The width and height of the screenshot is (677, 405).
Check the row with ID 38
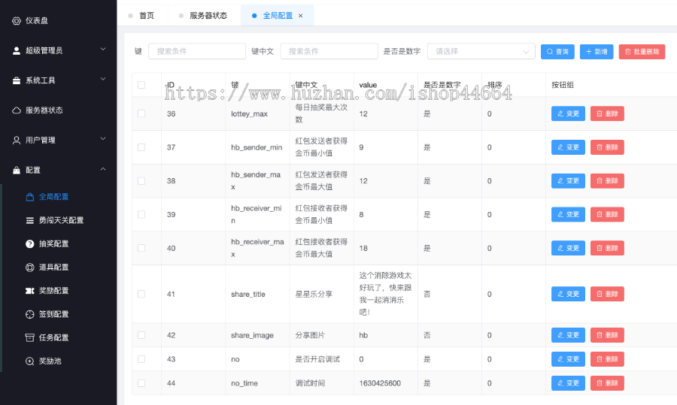pos(141,181)
